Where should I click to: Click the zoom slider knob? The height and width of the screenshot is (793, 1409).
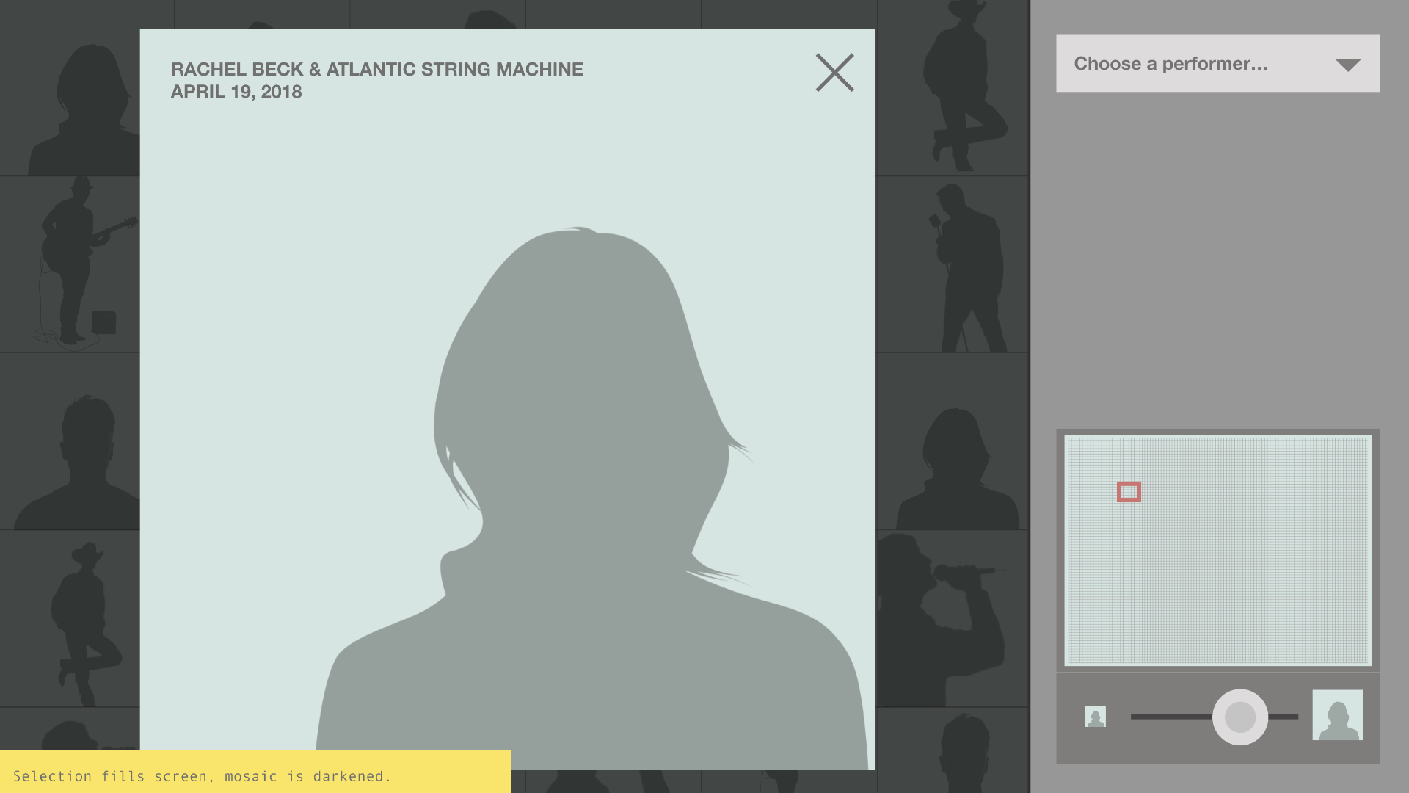click(x=1239, y=717)
